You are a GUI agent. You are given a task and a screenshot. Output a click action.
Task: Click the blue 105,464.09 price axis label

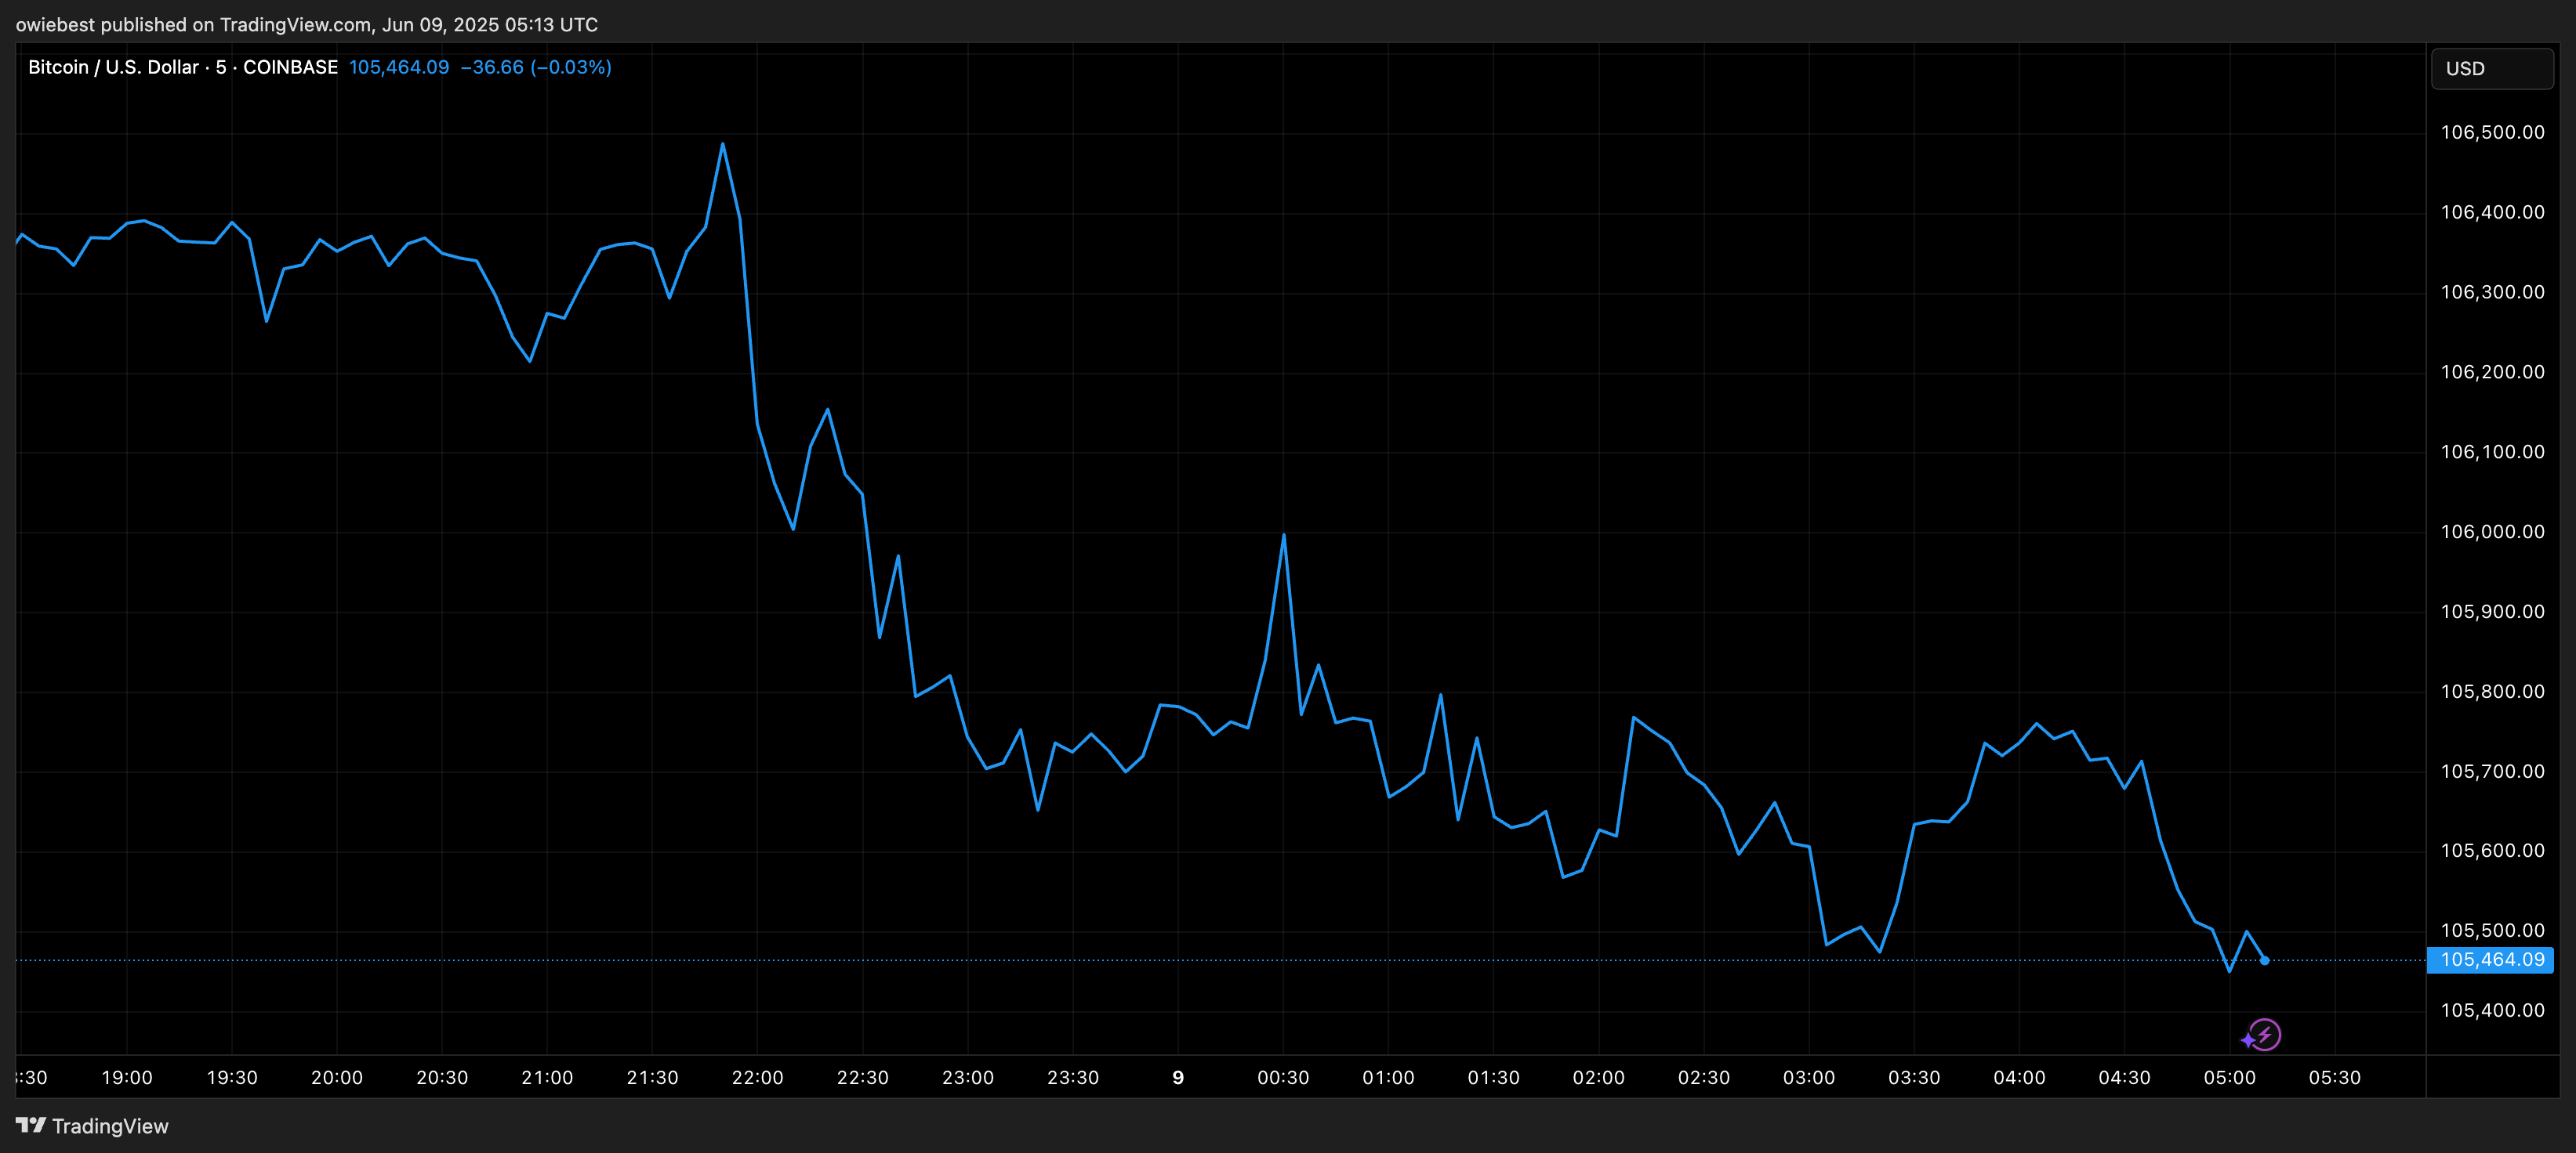point(2491,960)
